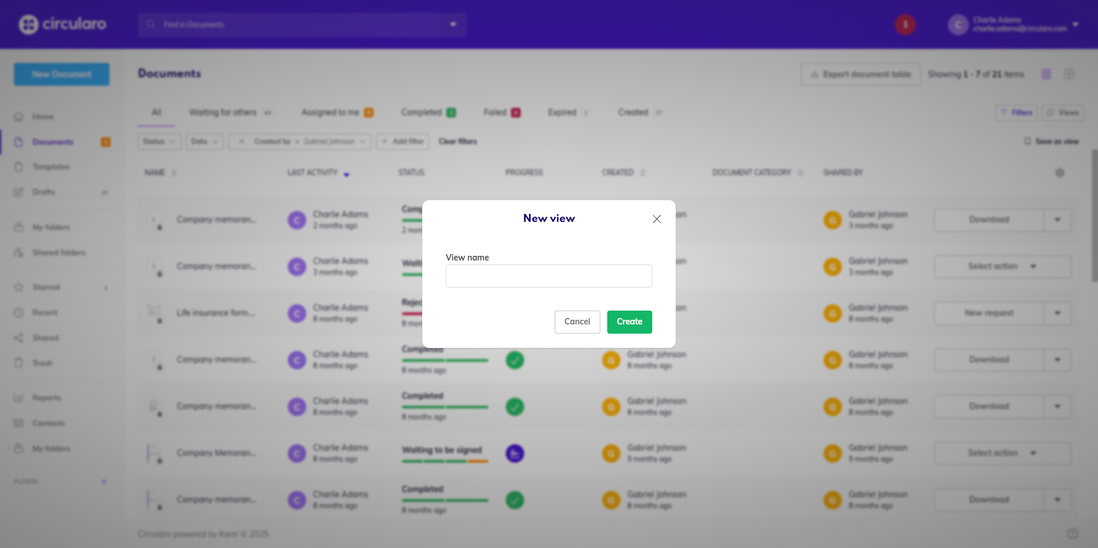Open Home from the sidebar
Screen dimensions: 1098x548
[x=43, y=116]
